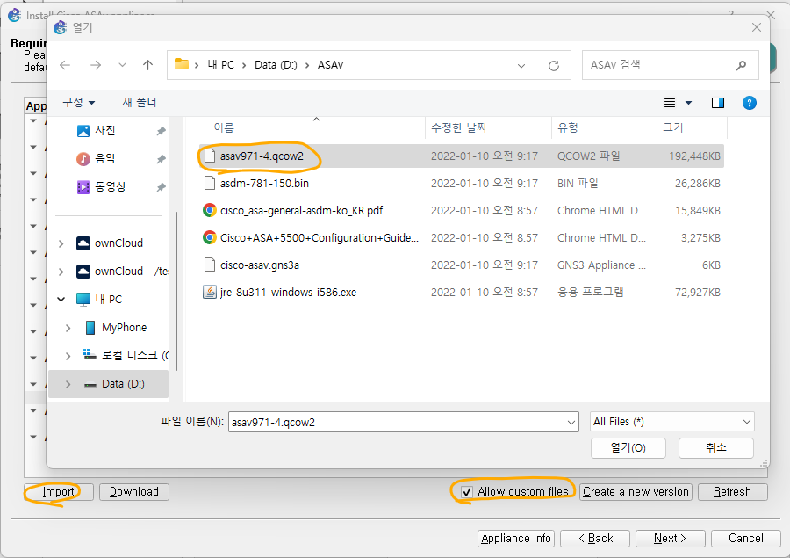
Task: Select MyPhone in the navigation pane
Action: point(124,328)
